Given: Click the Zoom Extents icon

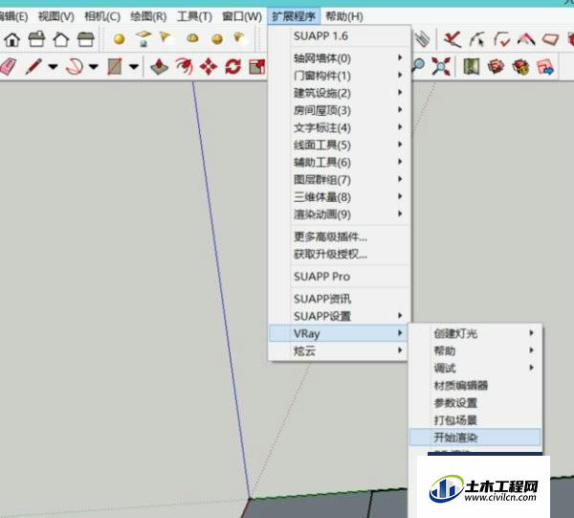Looking at the screenshot, I should tap(440, 66).
